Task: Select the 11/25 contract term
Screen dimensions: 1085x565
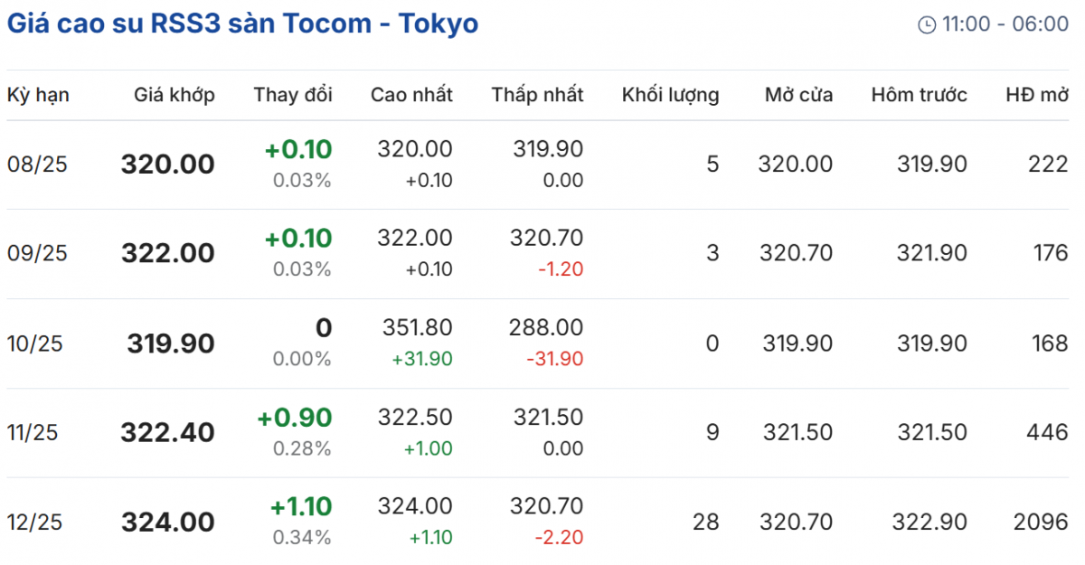Action: pos(33,433)
